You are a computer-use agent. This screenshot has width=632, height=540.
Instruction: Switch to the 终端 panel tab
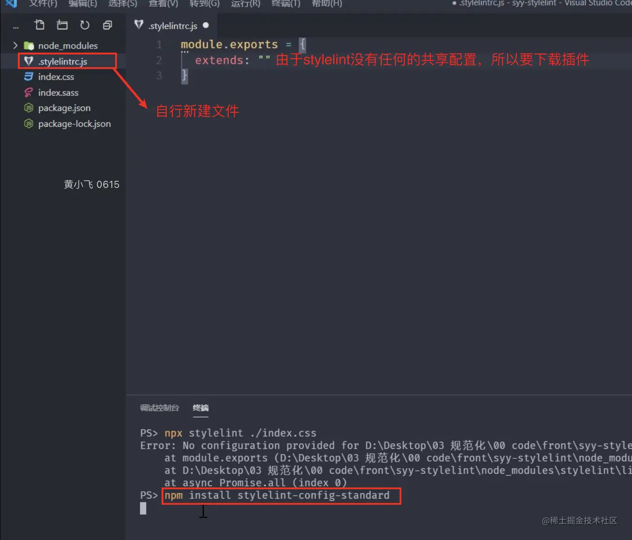[200, 408]
